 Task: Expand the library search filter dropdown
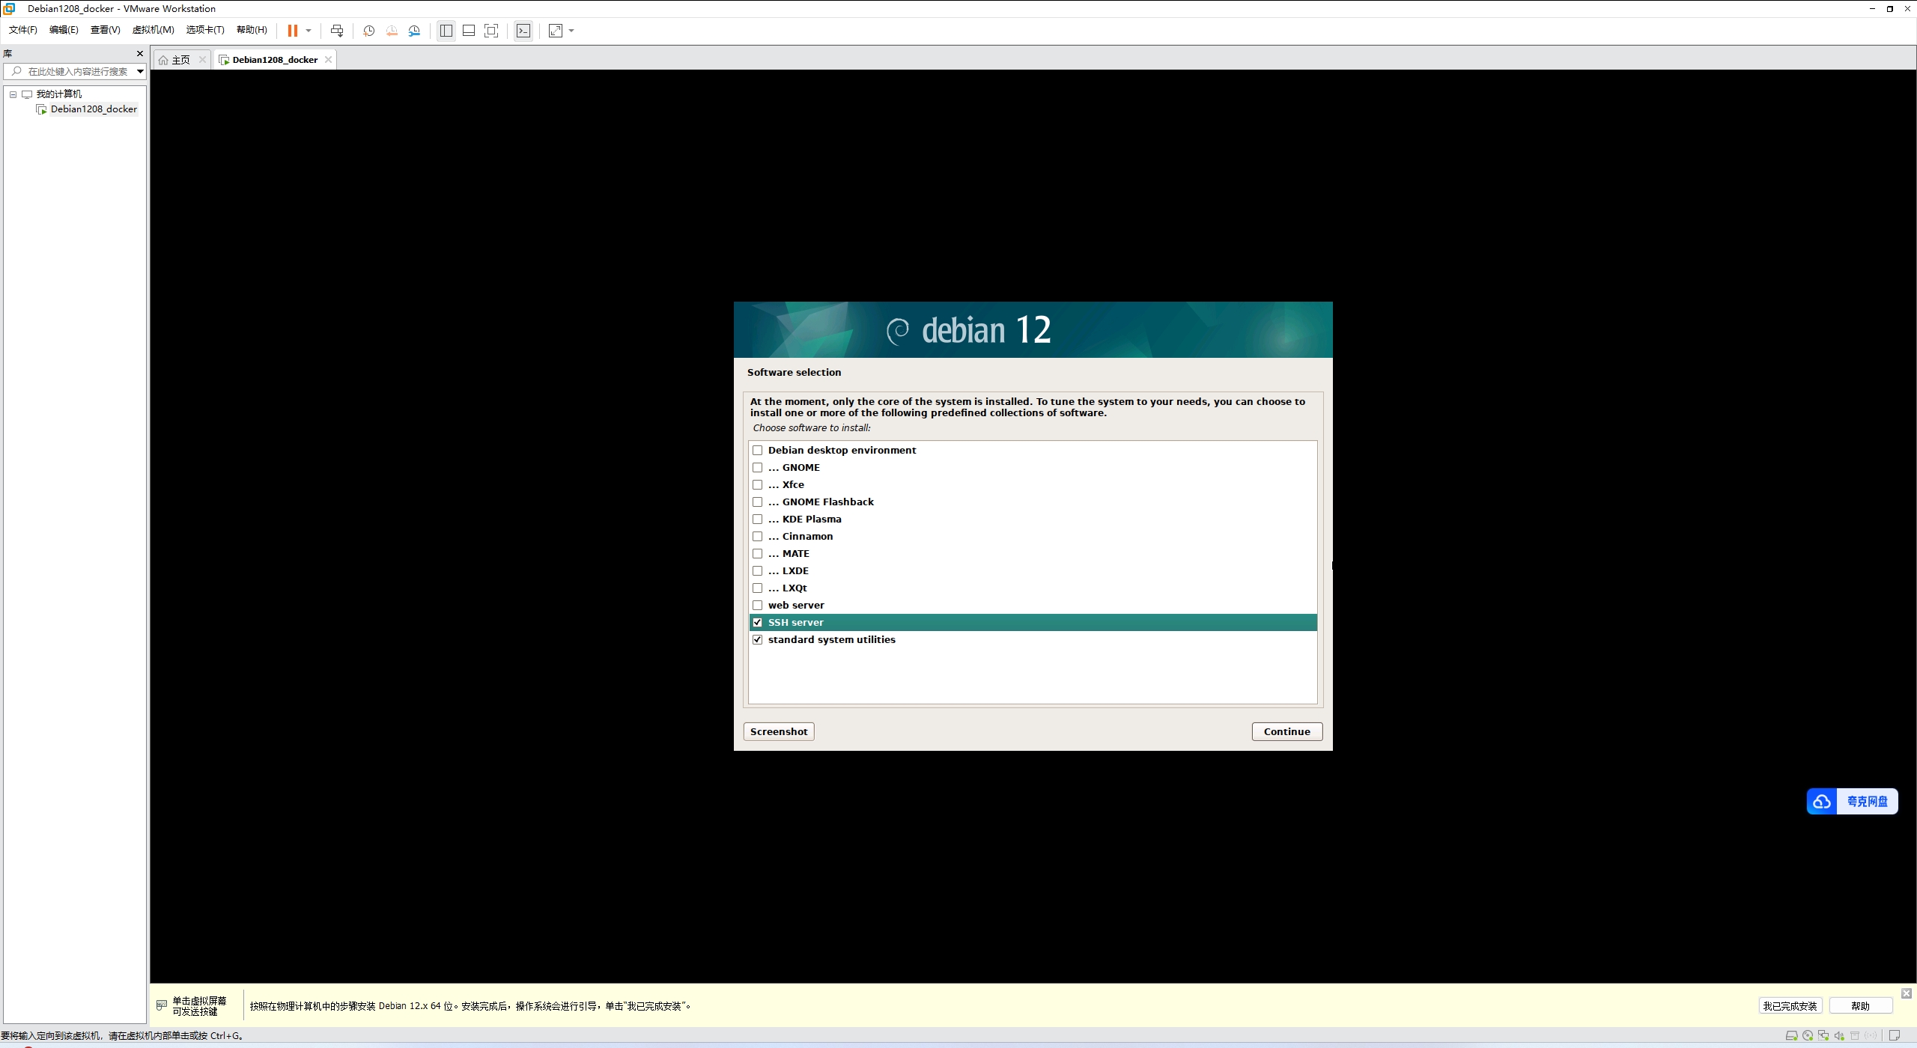tap(140, 72)
